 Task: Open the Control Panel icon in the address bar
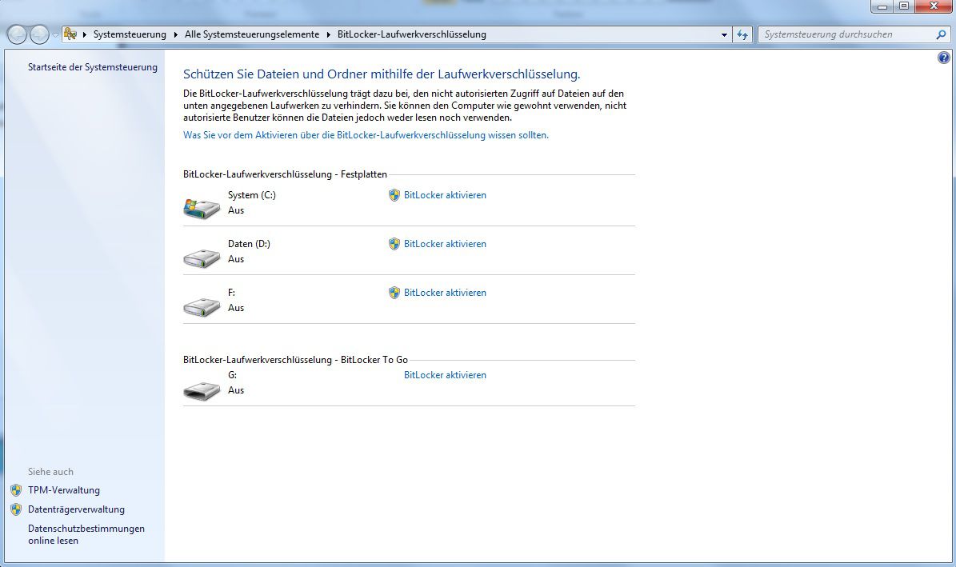(70, 34)
